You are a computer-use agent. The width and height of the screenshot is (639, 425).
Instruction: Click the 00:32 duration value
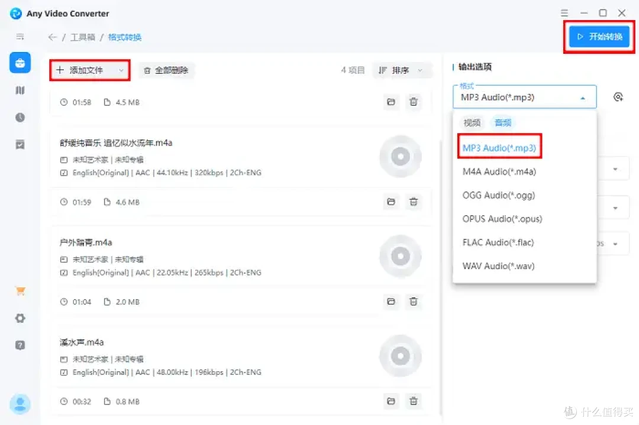coord(82,401)
